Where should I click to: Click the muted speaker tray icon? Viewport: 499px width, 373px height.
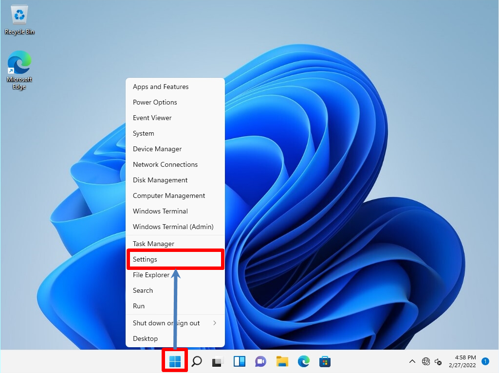[x=438, y=361]
